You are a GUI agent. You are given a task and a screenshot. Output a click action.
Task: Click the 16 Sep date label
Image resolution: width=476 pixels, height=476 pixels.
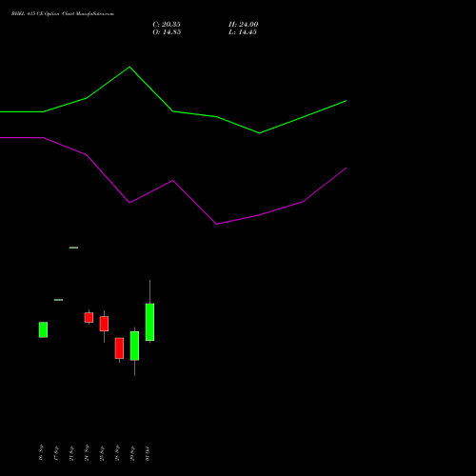pyautogui.click(x=41, y=452)
